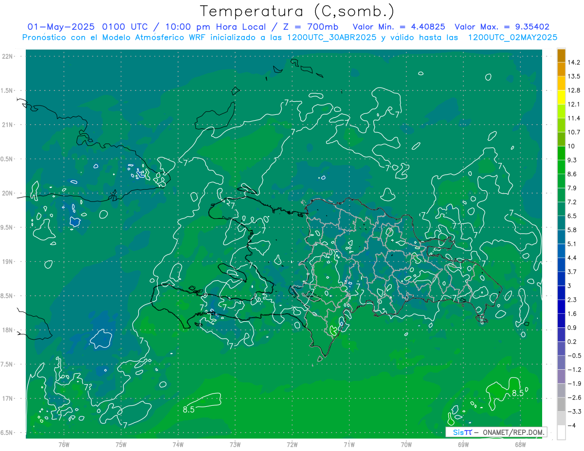Click the '17N' latitude axis label
This screenshot has height=451, width=584.
click(x=8, y=399)
